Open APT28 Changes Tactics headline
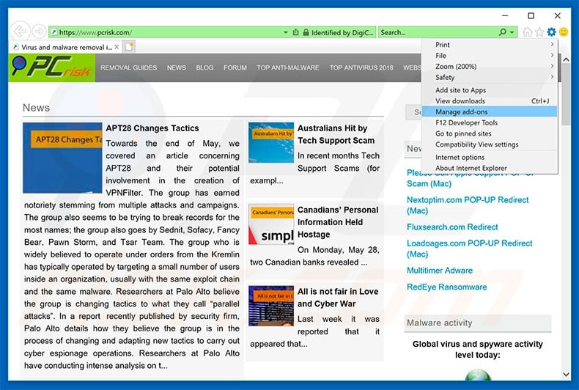This screenshot has width=579, height=390. click(152, 128)
